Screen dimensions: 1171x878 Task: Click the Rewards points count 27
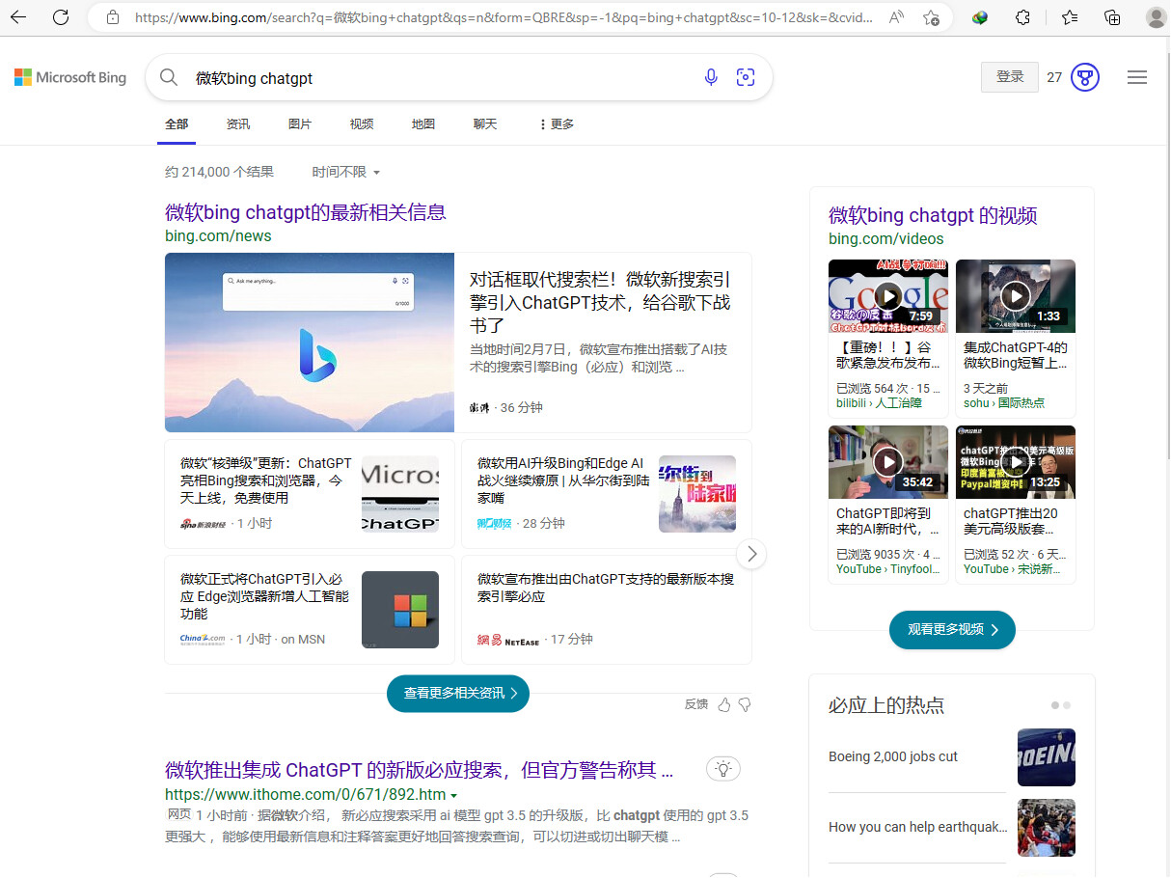[x=1054, y=77]
